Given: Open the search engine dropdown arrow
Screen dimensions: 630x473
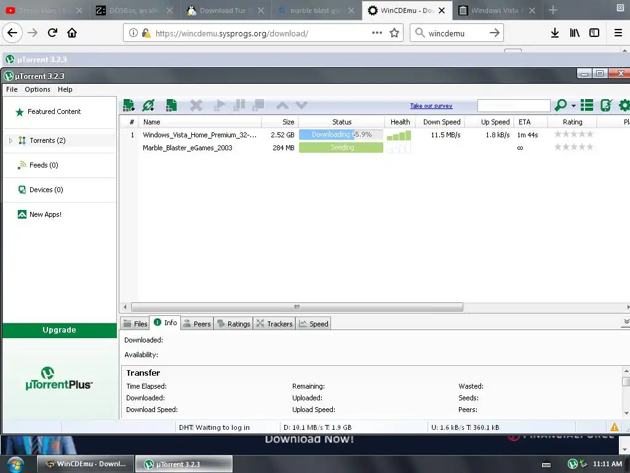Looking at the screenshot, I should 573,106.
